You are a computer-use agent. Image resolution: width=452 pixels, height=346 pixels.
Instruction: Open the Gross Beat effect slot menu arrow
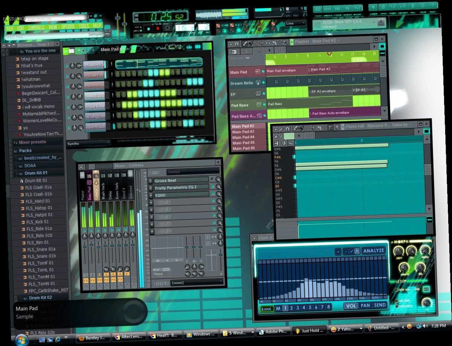pyautogui.click(x=150, y=181)
